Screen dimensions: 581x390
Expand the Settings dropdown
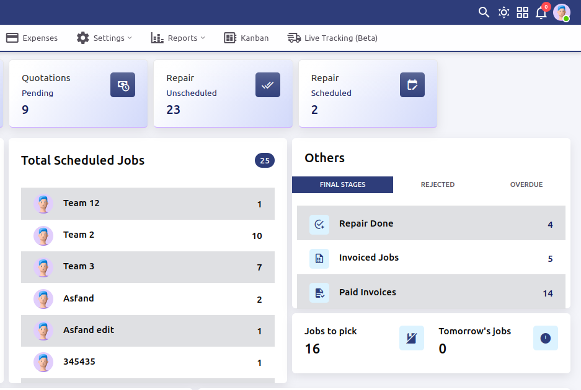click(x=104, y=38)
